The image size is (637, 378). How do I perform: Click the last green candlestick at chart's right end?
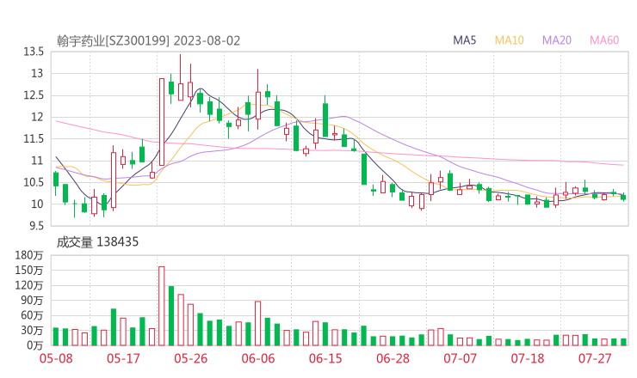(x=623, y=197)
